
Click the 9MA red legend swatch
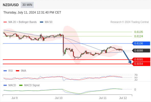pos(17,71)
